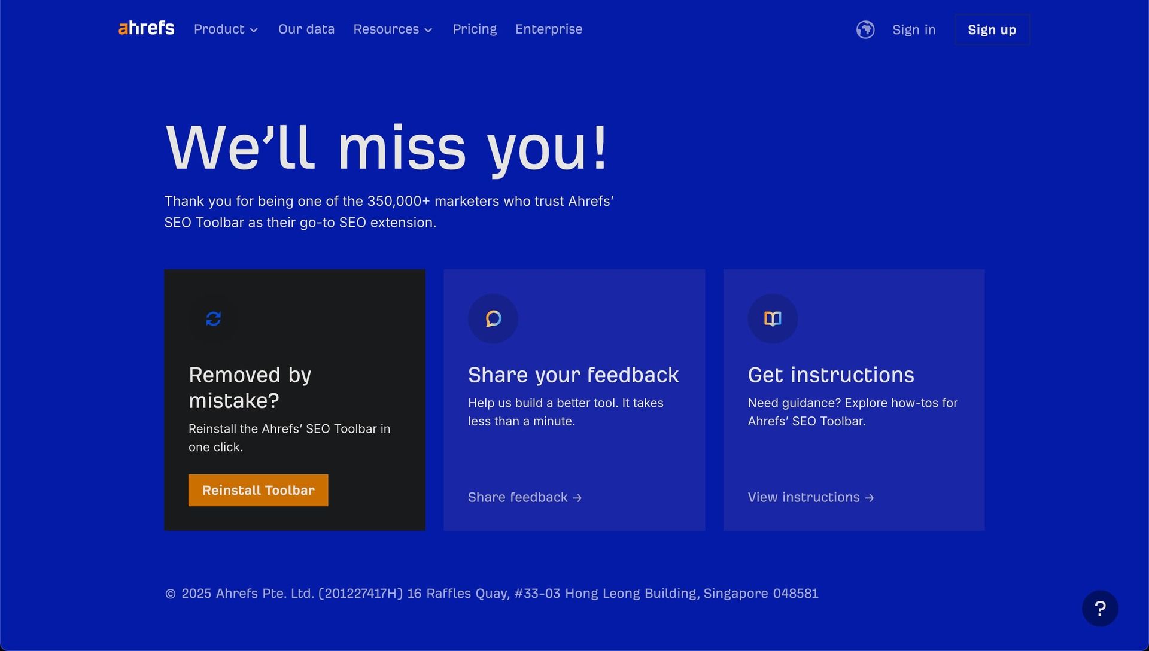This screenshot has width=1149, height=651.
Task: Click the Sign in link
Action: (x=913, y=30)
